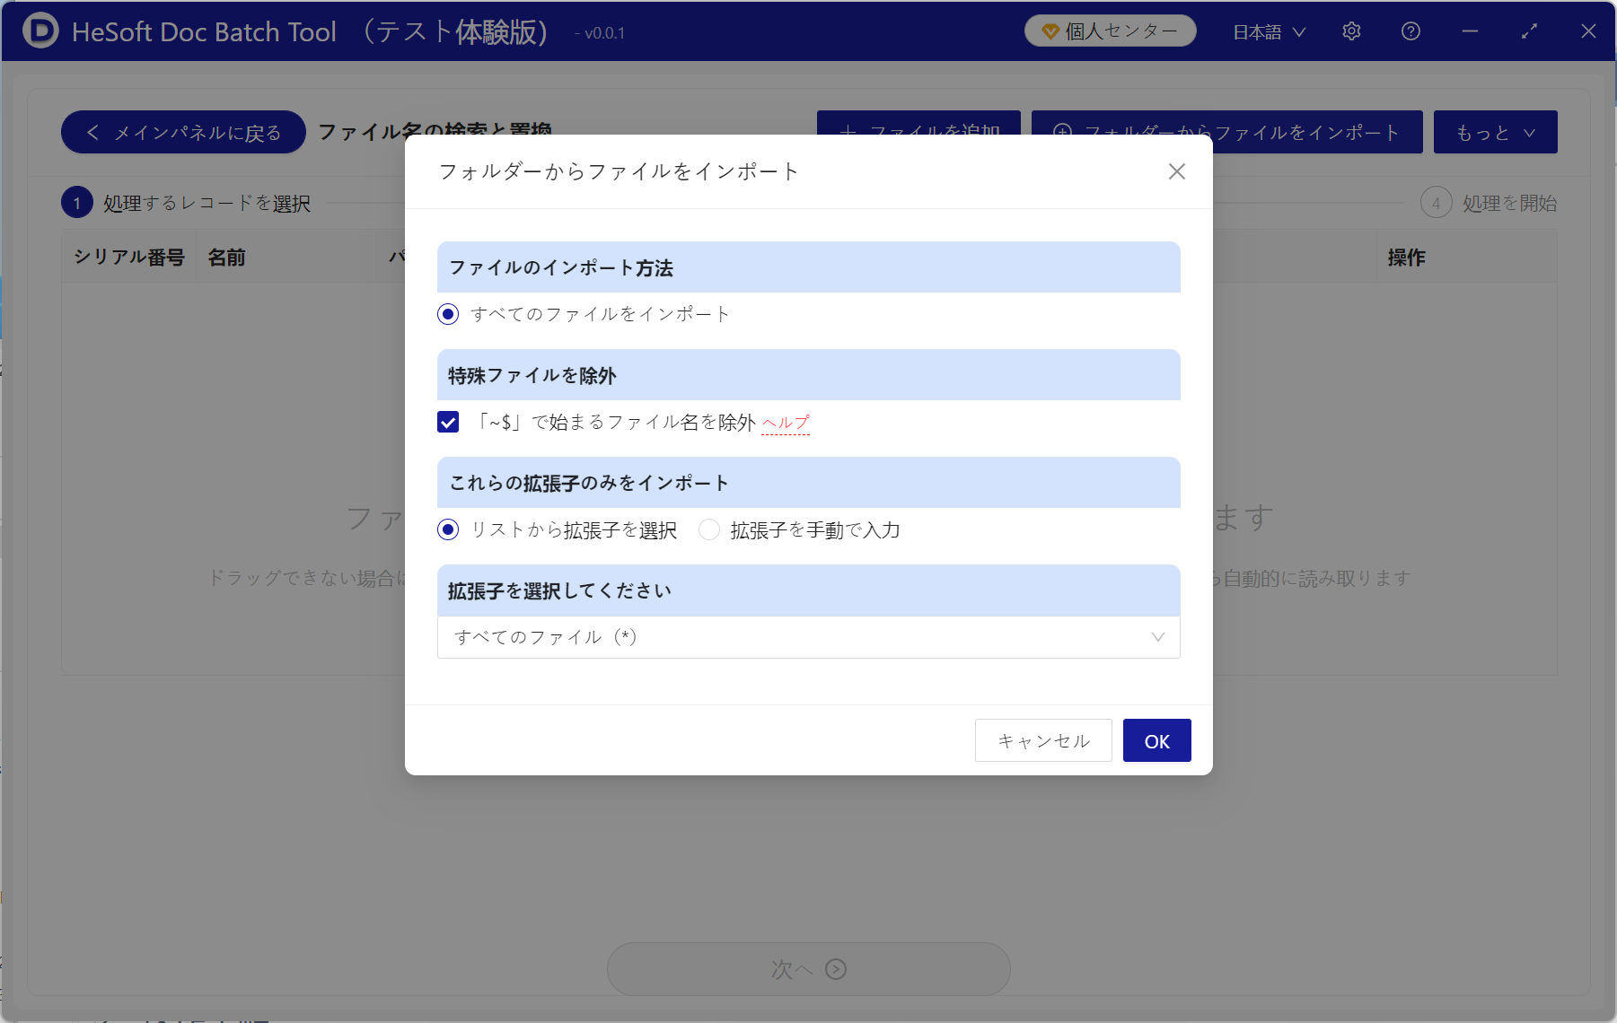
Task: Open the ヘルプ help link
Action: coord(786,423)
